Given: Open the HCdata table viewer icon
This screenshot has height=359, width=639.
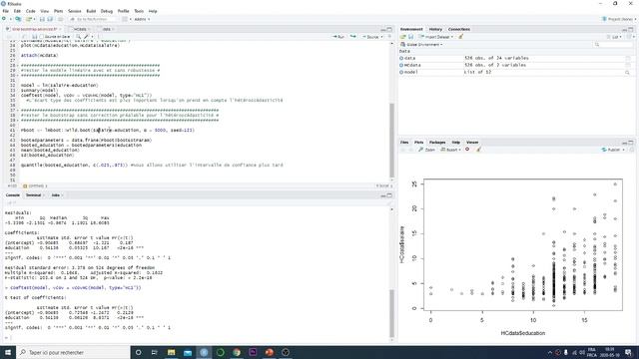Looking at the screenshot, I should [628, 65].
